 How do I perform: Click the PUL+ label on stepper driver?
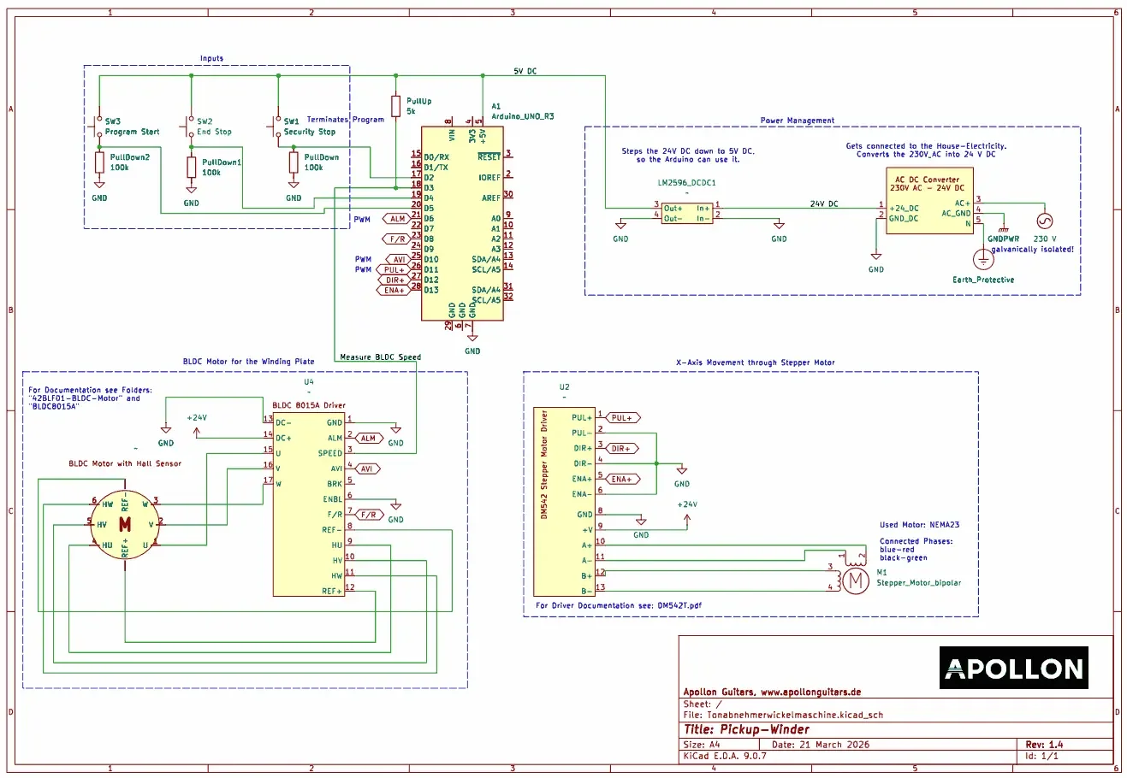623,418
